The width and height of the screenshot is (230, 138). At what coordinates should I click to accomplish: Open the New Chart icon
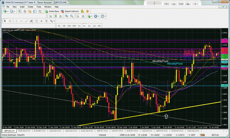pyautogui.click(x=5, y=11)
